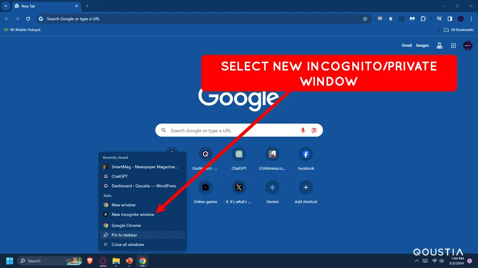The height and width of the screenshot is (268, 478).
Task: Open File Explorer from taskbar
Action: pos(116,261)
